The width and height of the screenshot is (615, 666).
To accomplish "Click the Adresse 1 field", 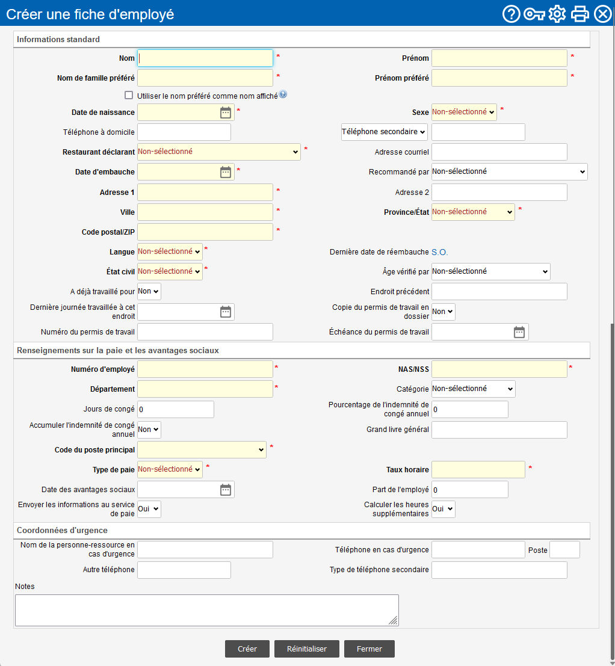I will (x=205, y=192).
